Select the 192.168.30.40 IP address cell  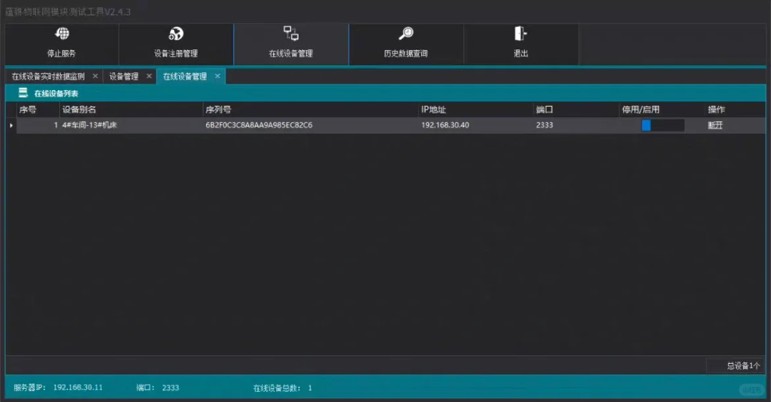click(445, 126)
